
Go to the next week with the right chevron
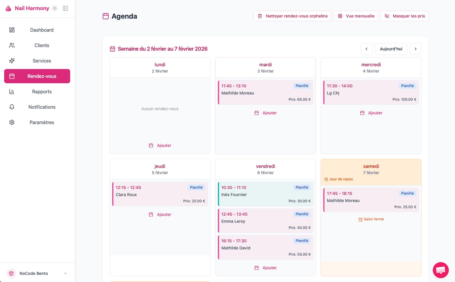coord(416,49)
